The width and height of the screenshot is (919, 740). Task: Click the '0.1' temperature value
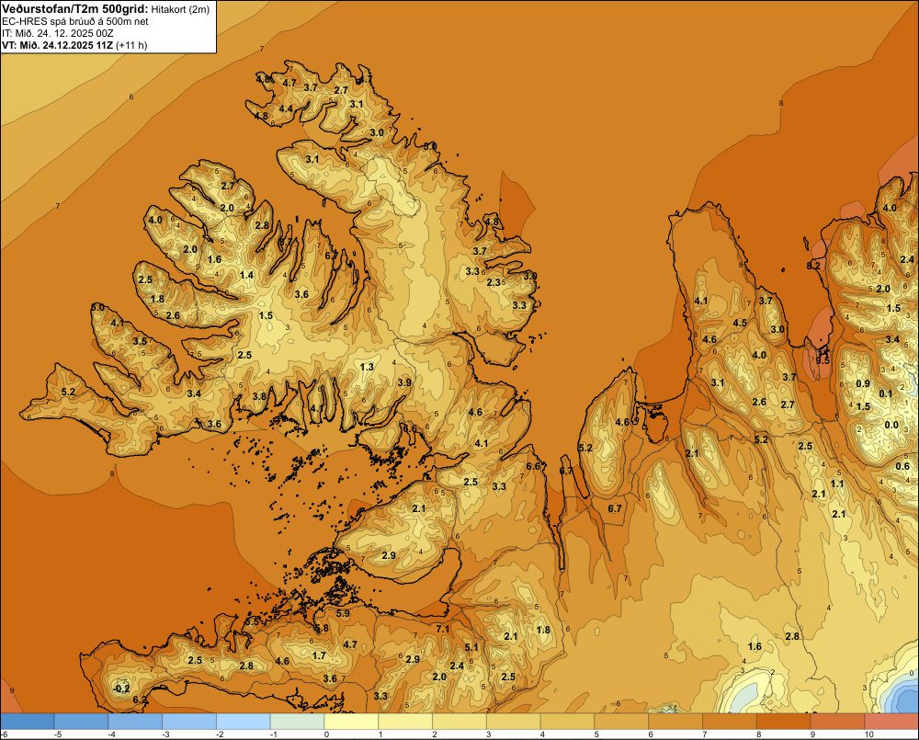(886, 393)
